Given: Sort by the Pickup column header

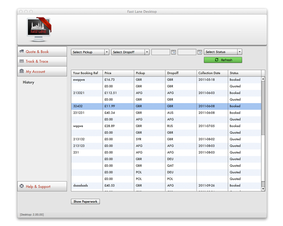Looking at the screenshot, I should pos(150,73).
